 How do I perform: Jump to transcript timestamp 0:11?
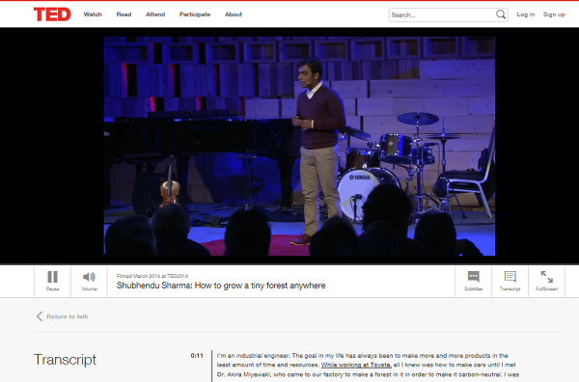point(197,356)
